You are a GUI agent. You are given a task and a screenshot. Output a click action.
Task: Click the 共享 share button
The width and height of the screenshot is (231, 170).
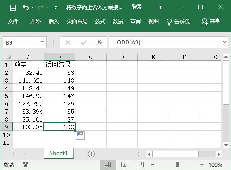tap(211, 22)
